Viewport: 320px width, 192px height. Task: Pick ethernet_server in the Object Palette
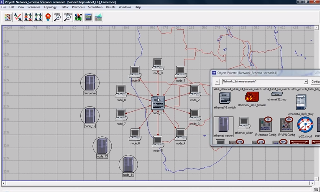(x=223, y=126)
